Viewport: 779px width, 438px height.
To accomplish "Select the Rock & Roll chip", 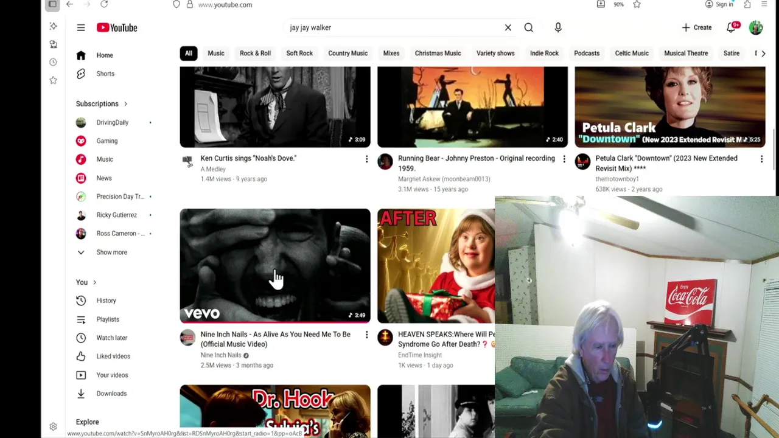I will (255, 54).
